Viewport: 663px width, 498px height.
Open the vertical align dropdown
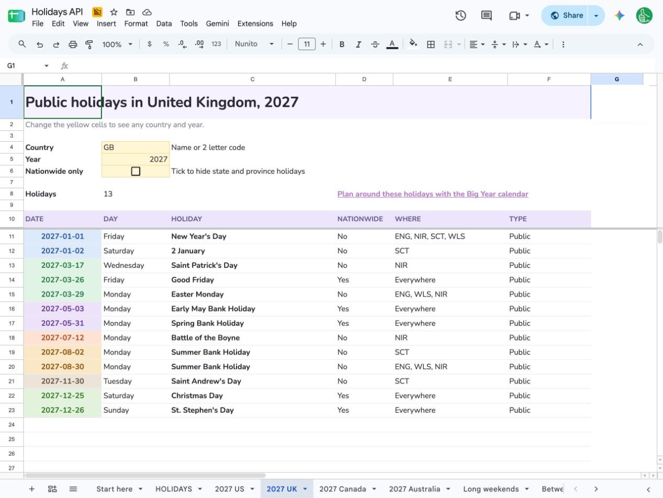pyautogui.click(x=499, y=44)
